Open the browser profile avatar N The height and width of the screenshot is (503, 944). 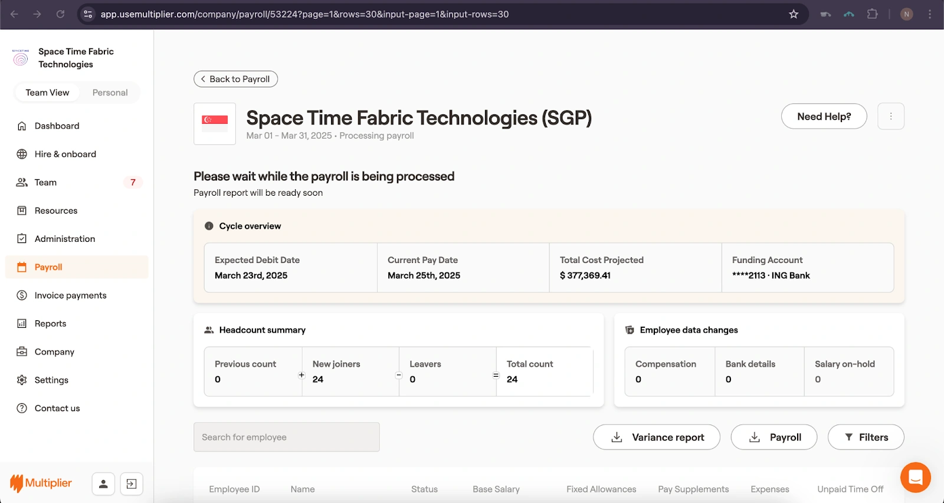click(x=907, y=14)
